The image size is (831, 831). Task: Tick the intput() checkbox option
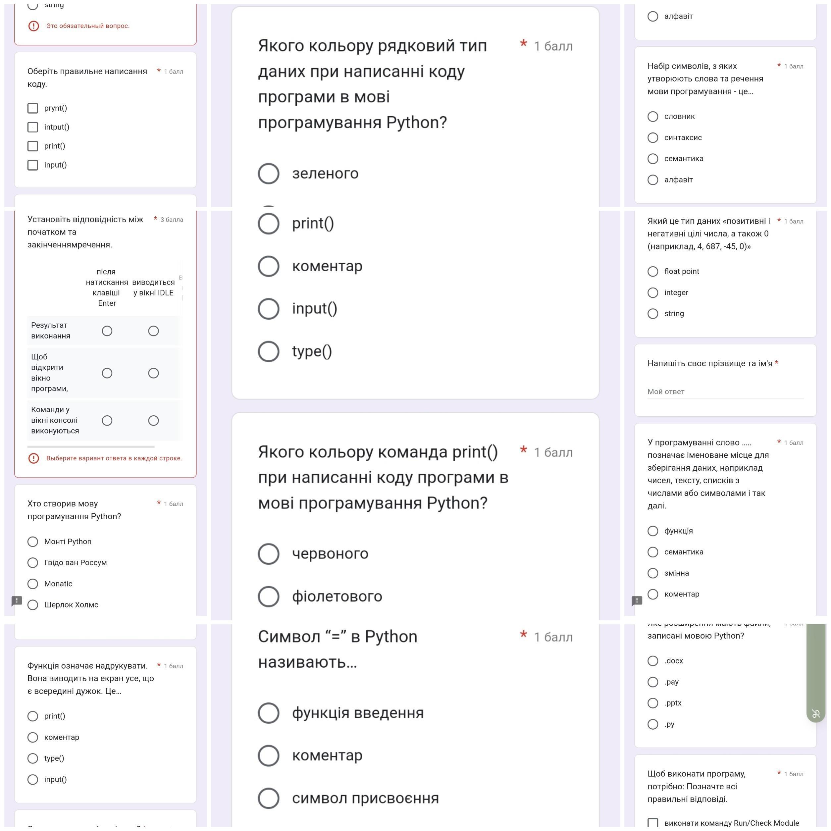pos(33,127)
